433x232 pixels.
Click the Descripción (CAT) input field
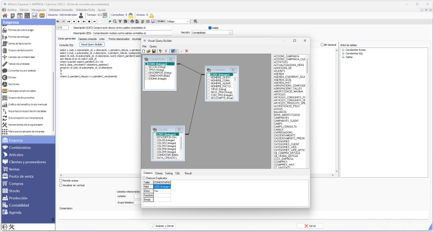coord(132,28)
